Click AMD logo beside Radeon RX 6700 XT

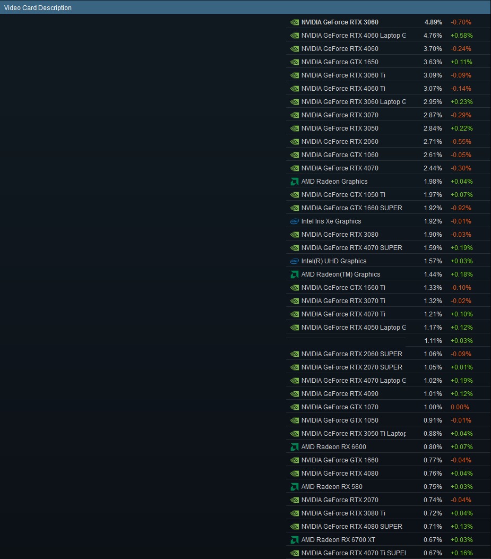[295, 540]
